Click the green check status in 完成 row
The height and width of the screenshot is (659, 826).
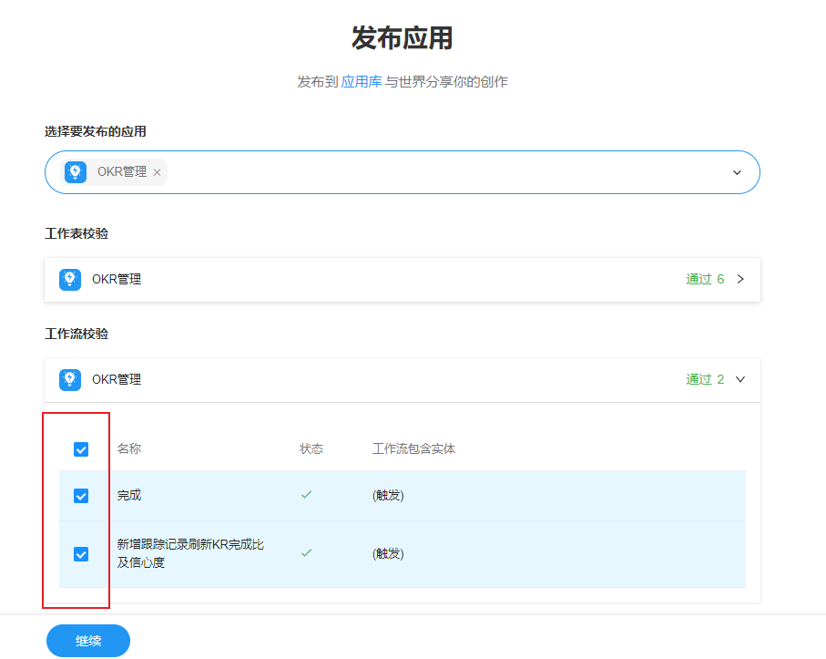(307, 495)
